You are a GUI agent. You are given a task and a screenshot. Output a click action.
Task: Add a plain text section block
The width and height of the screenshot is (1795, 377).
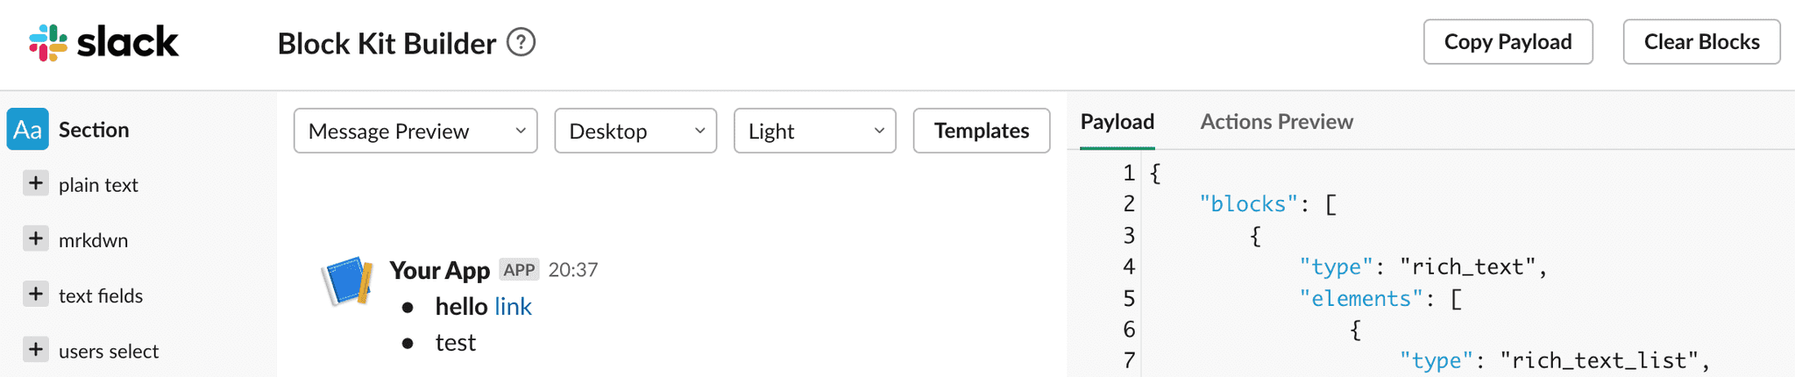tap(35, 183)
